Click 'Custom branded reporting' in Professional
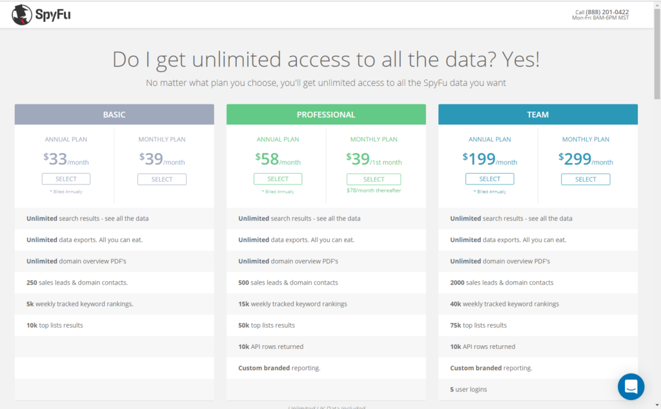The image size is (661, 409). 279,368
